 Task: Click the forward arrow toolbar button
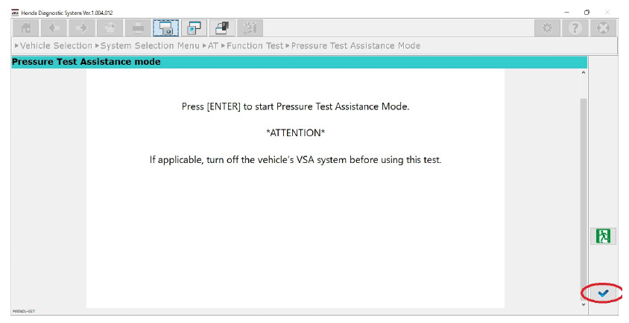[x=82, y=28]
